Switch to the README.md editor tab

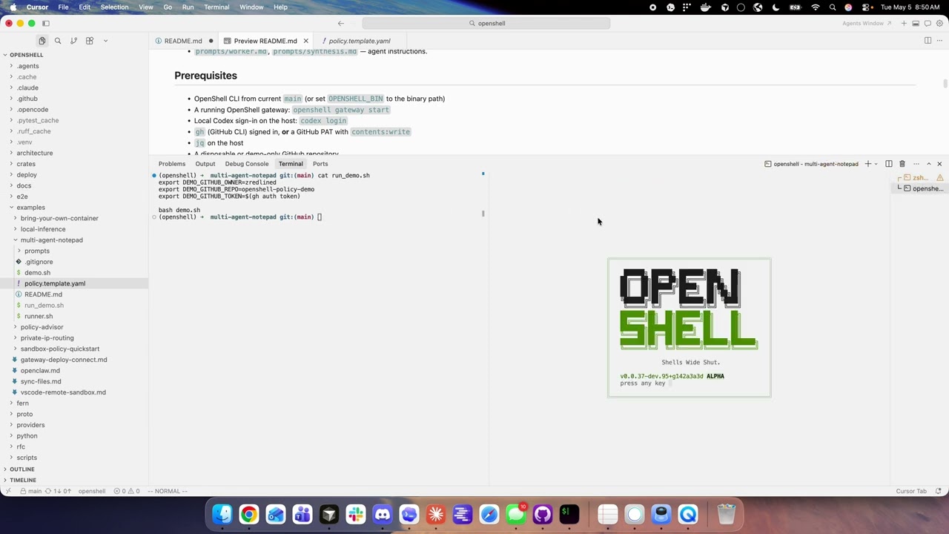[182, 41]
